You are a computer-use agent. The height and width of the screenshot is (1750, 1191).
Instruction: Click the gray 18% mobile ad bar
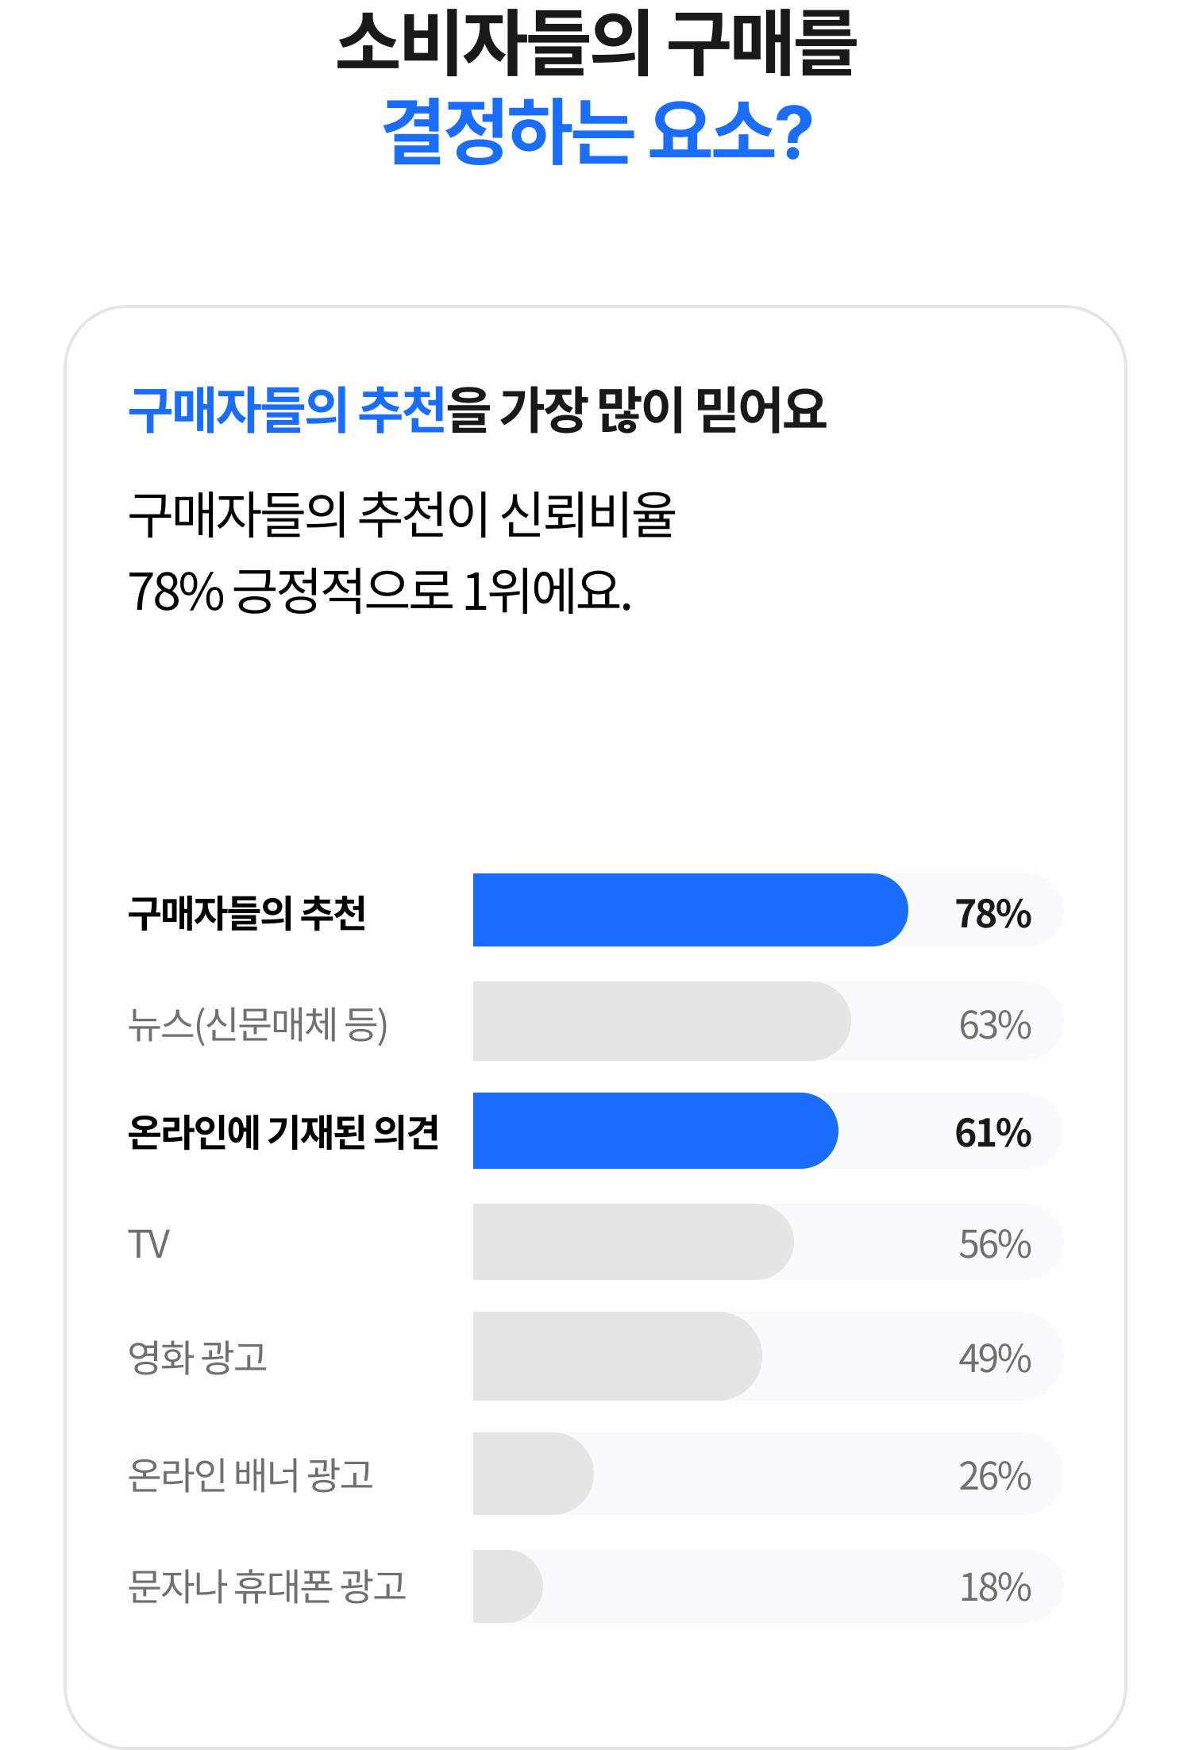507,1586
